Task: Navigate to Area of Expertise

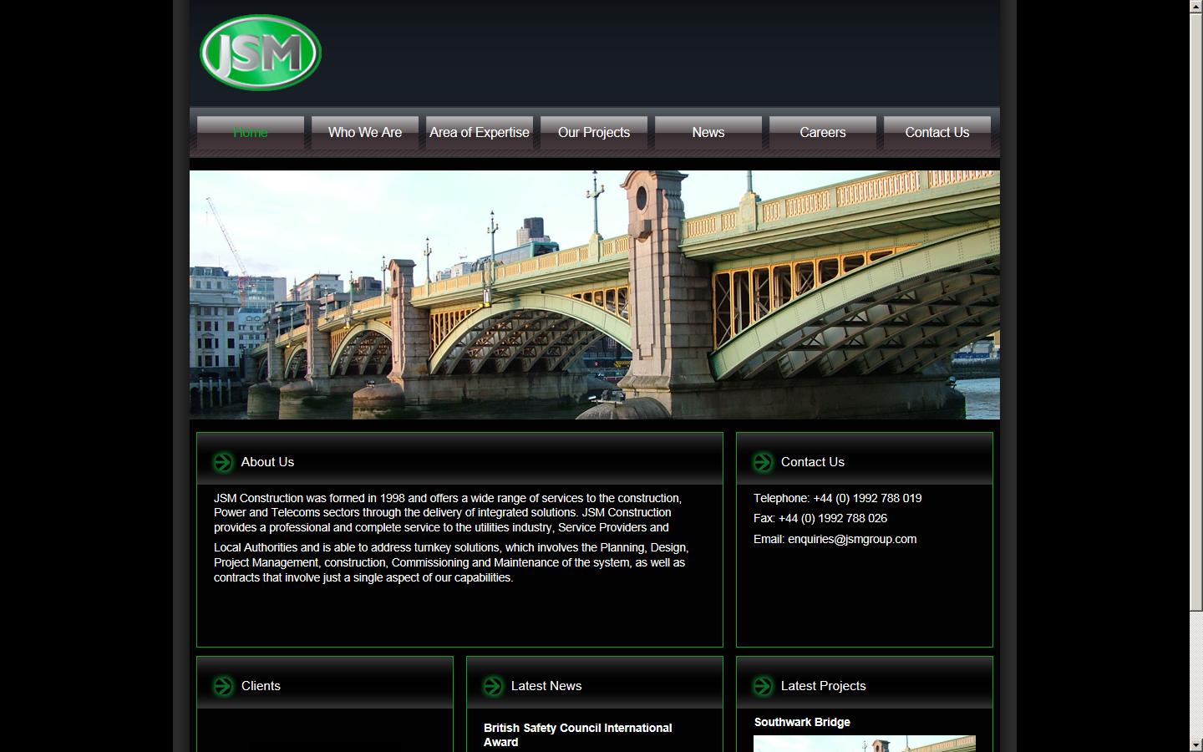Action: click(x=479, y=132)
